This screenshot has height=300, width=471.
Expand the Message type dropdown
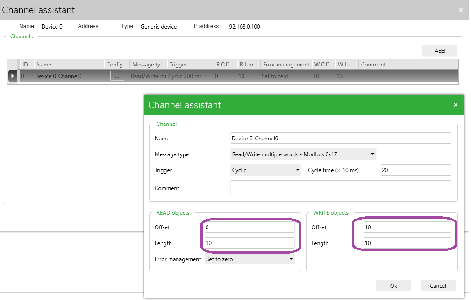point(303,154)
